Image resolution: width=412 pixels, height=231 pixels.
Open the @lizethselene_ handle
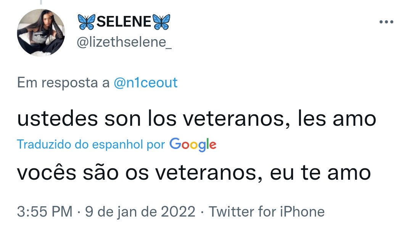point(124,42)
